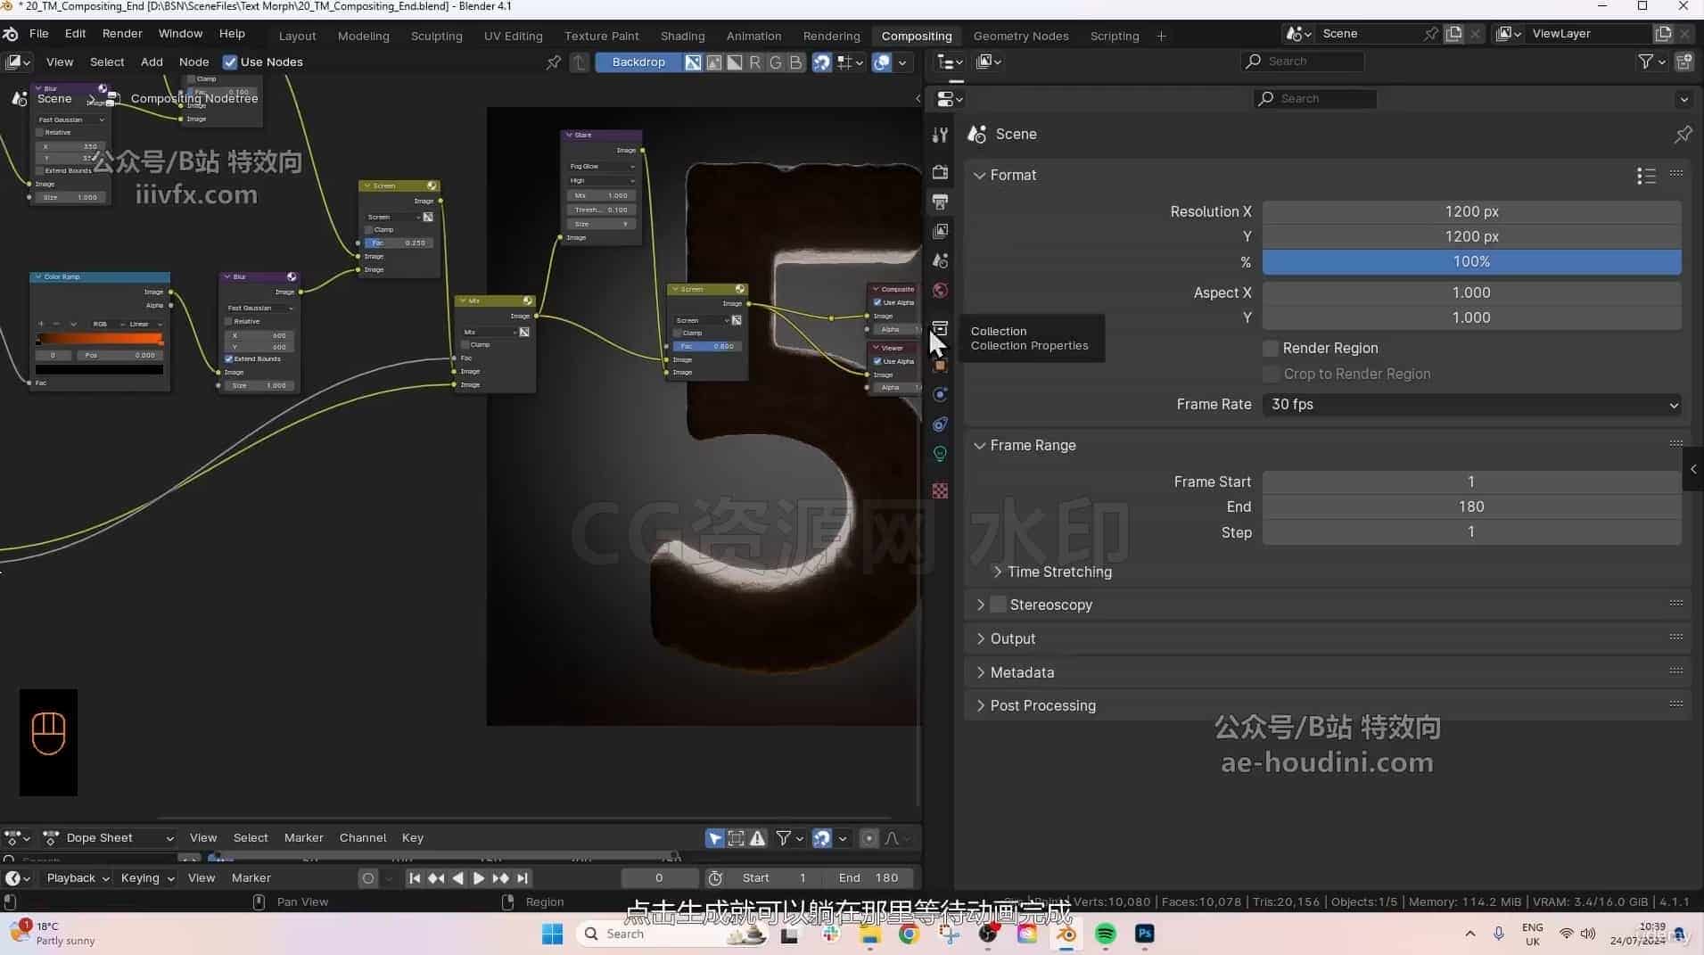Open format presets list icon

pos(1646,176)
